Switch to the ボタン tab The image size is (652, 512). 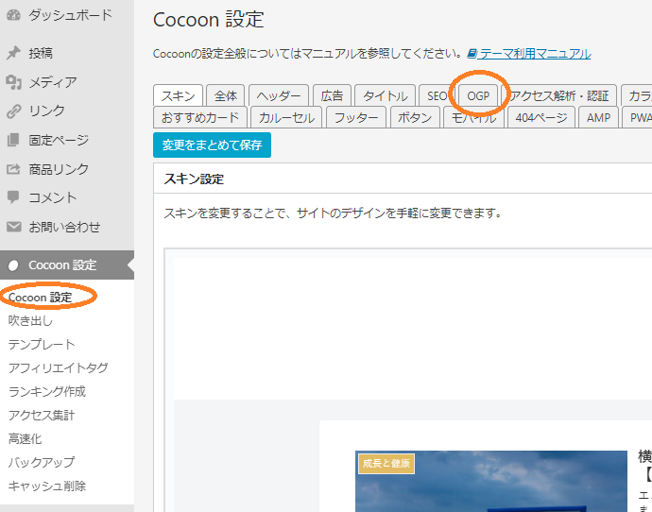[x=415, y=118]
